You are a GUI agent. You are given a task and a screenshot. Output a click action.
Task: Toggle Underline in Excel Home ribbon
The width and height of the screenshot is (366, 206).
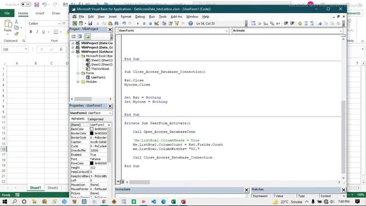tap(43, 32)
